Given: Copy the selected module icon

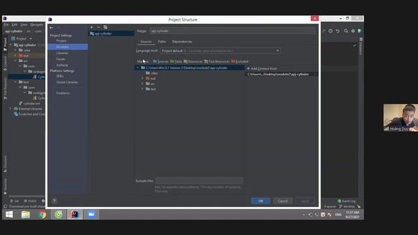Looking at the screenshot, I should click(x=105, y=27).
